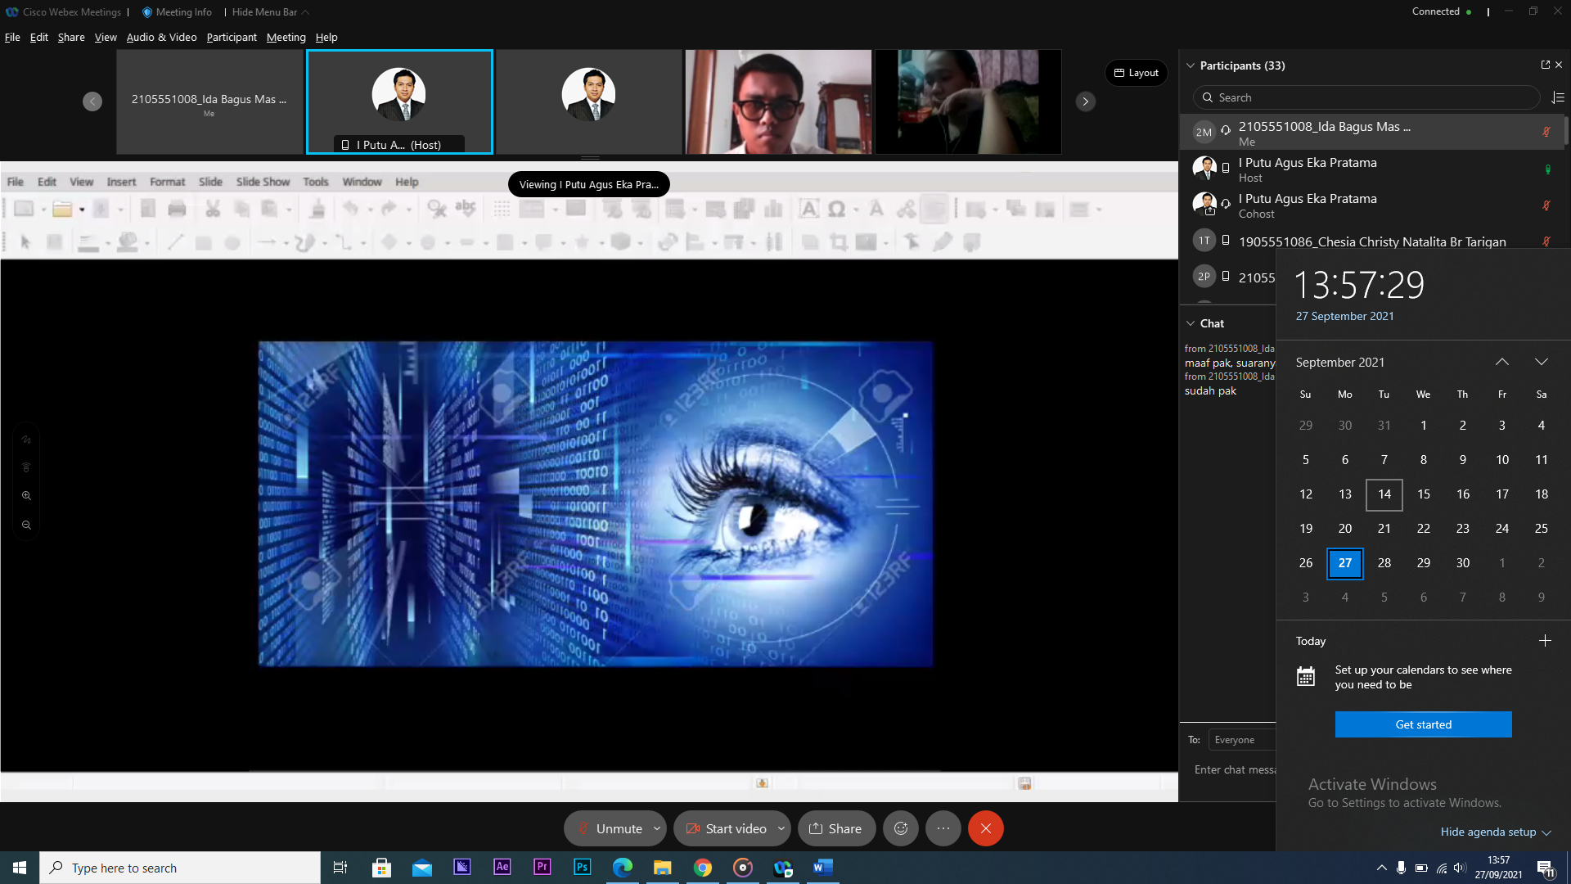The height and width of the screenshot is (884, 1571).
Task: Open the Webex Edit menu
Action: pos(39,37)
